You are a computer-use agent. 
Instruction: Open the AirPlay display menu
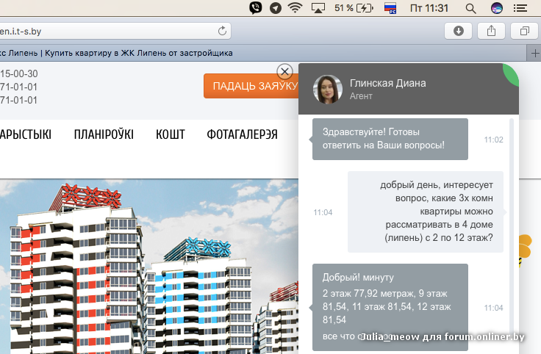point(318,8)
